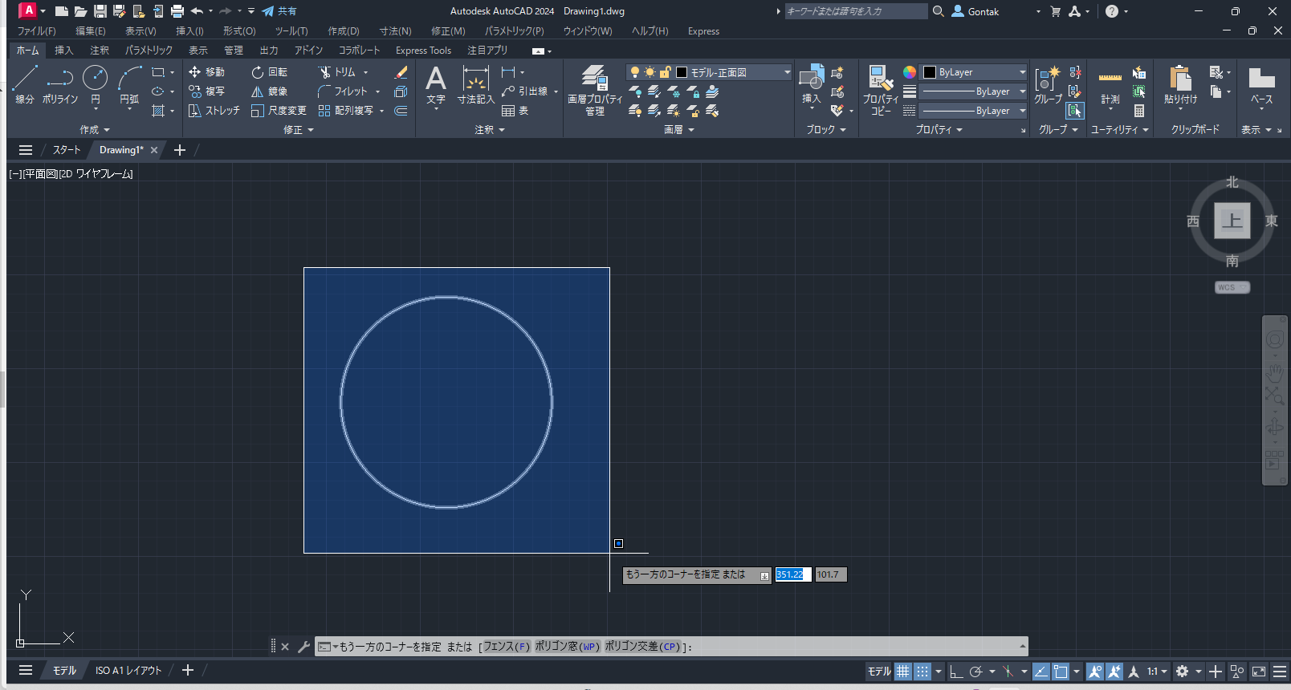Screen dimensions: 1291x690
Task: Select the フェンス(F) command option
Action: coord(507,647)
